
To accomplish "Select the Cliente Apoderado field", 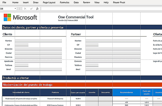I will click(x=38, y=61).
